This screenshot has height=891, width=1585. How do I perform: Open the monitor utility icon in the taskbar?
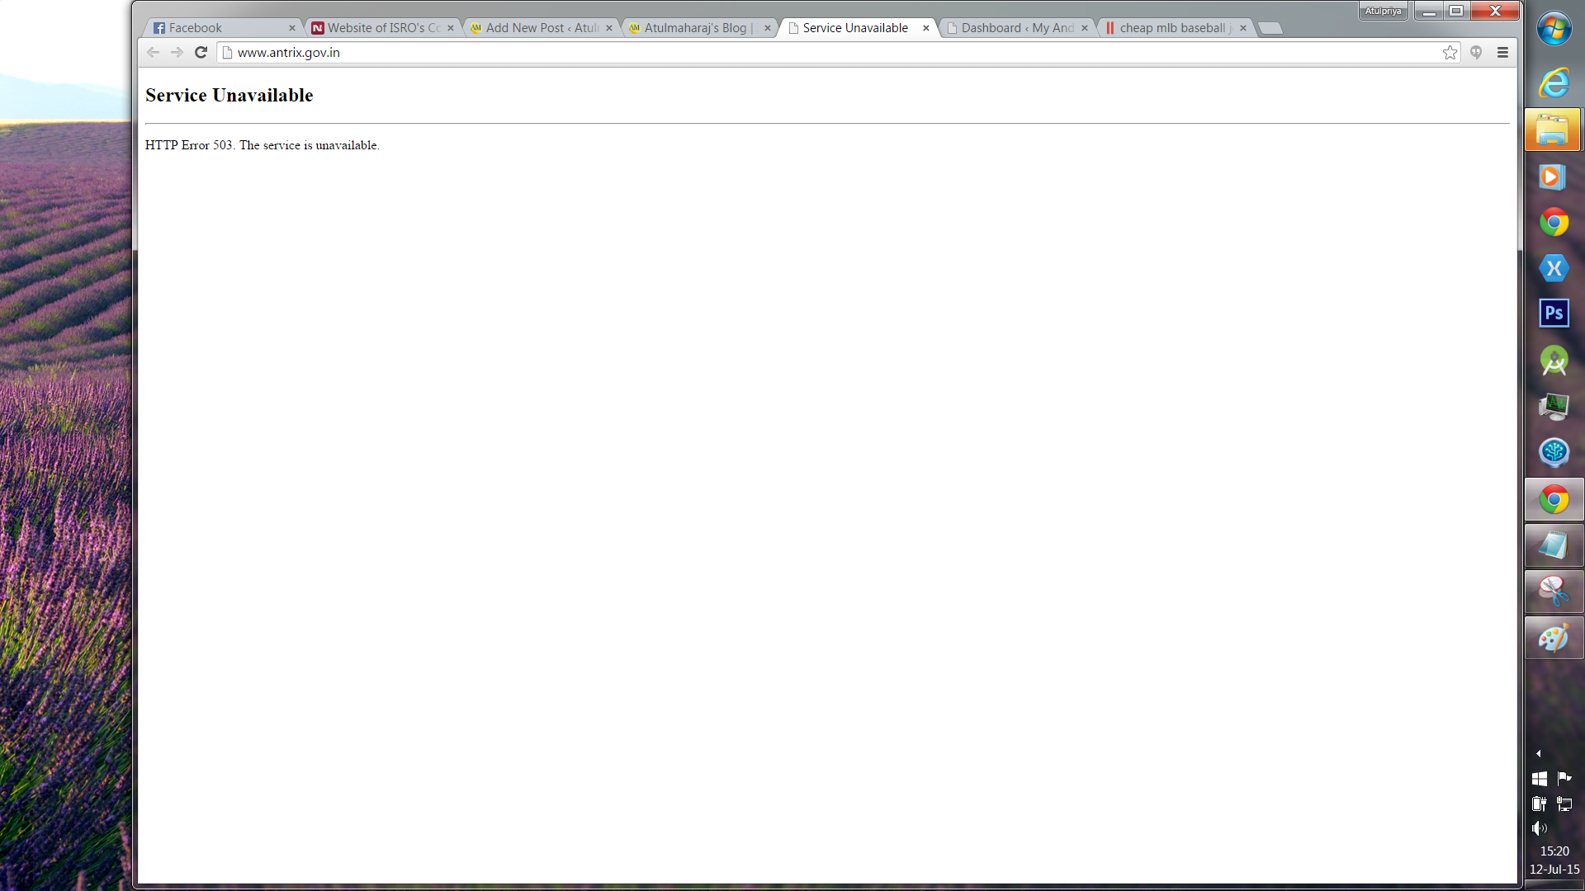tap(1554, 406)
